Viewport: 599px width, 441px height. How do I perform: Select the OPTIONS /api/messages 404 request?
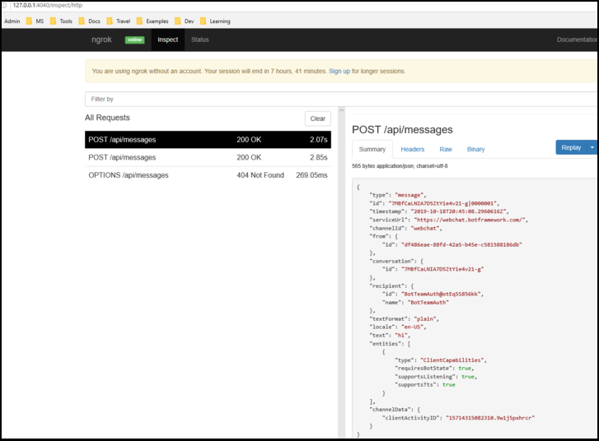208,175
